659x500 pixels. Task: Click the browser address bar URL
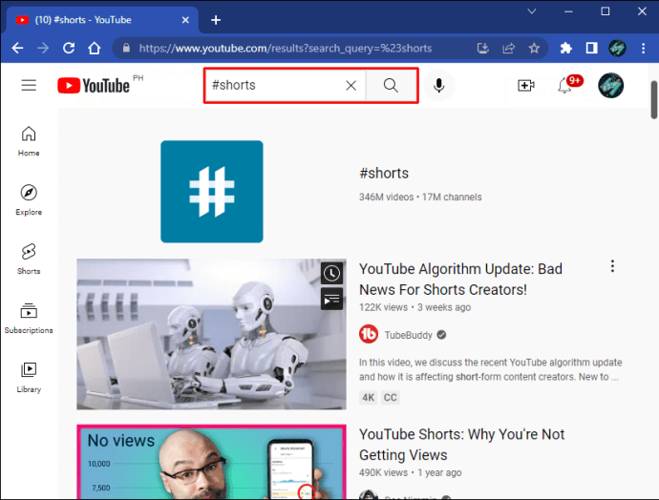286,49
